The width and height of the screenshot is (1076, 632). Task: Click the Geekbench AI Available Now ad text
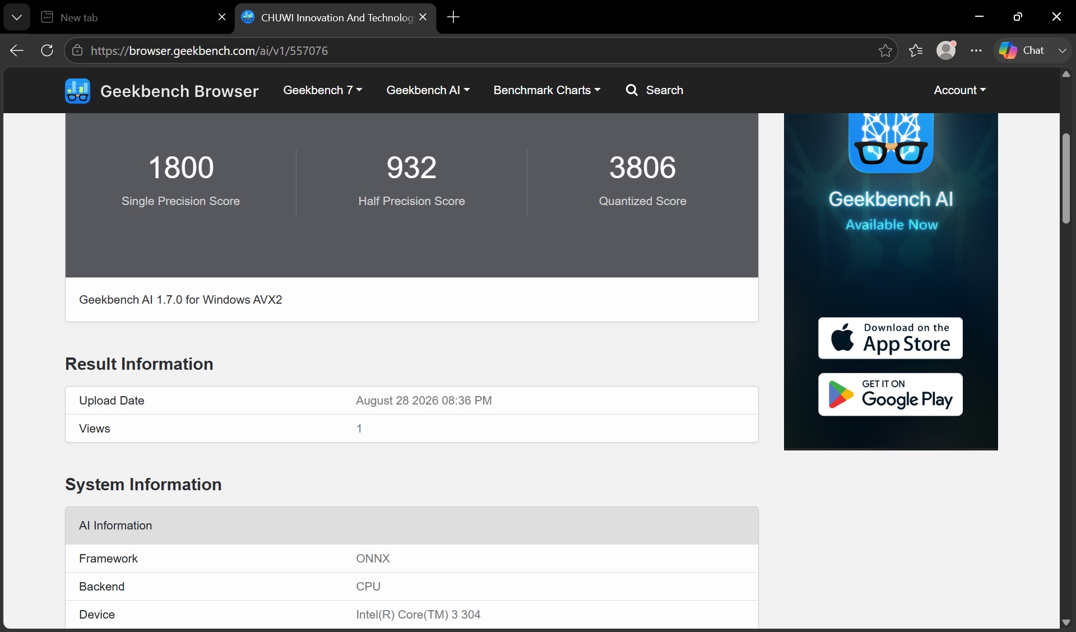point(891,211)
